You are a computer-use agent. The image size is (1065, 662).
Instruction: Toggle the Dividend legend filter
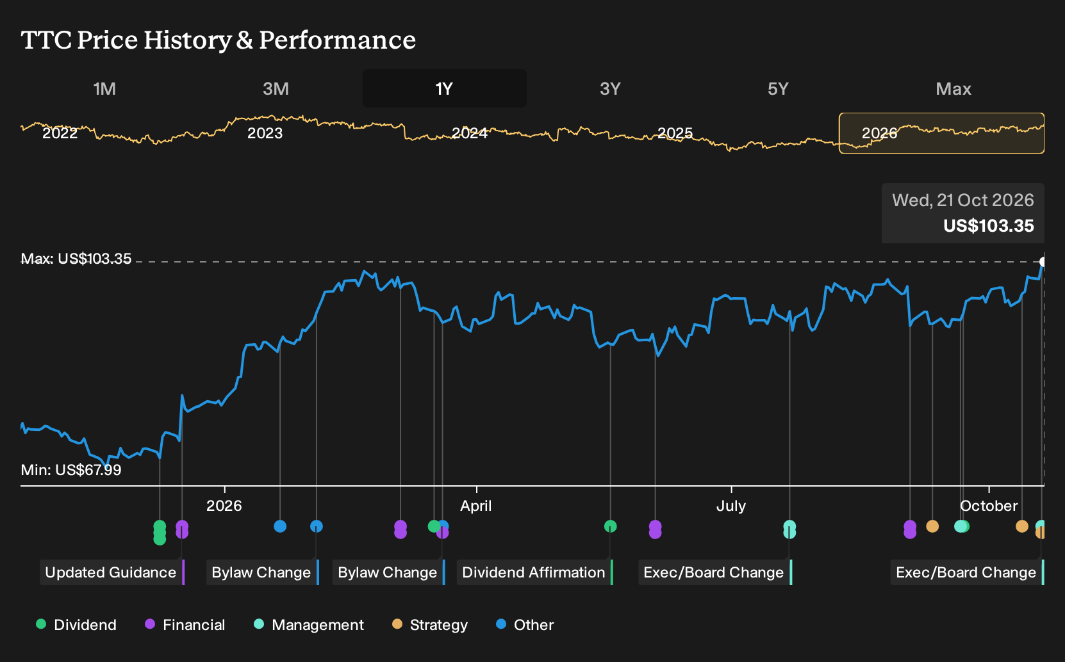pos(76,625)
